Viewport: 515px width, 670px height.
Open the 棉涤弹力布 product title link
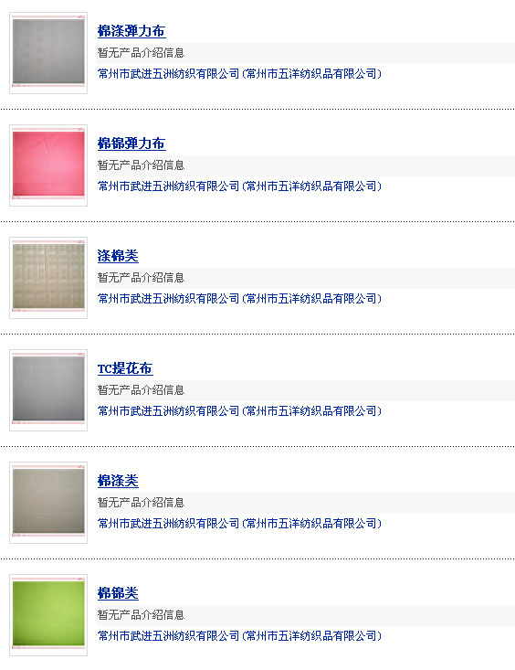(131, 31)
